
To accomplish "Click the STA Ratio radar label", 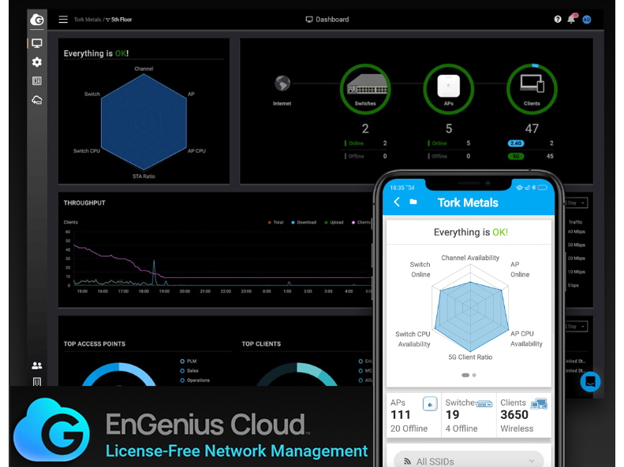I will pos(144,176).
